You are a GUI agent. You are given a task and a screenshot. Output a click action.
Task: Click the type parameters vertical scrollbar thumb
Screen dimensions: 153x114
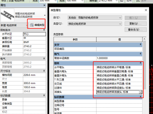(144, 65)
